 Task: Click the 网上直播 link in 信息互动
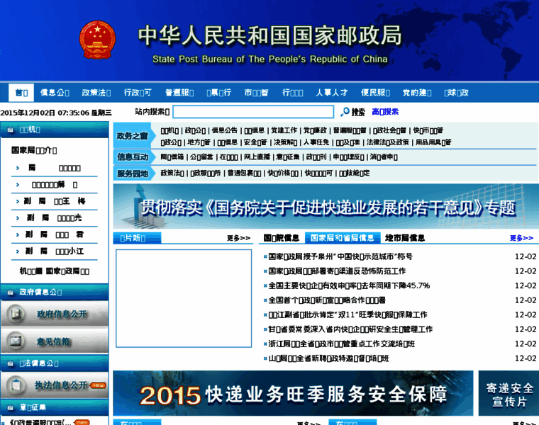(257, 157)
